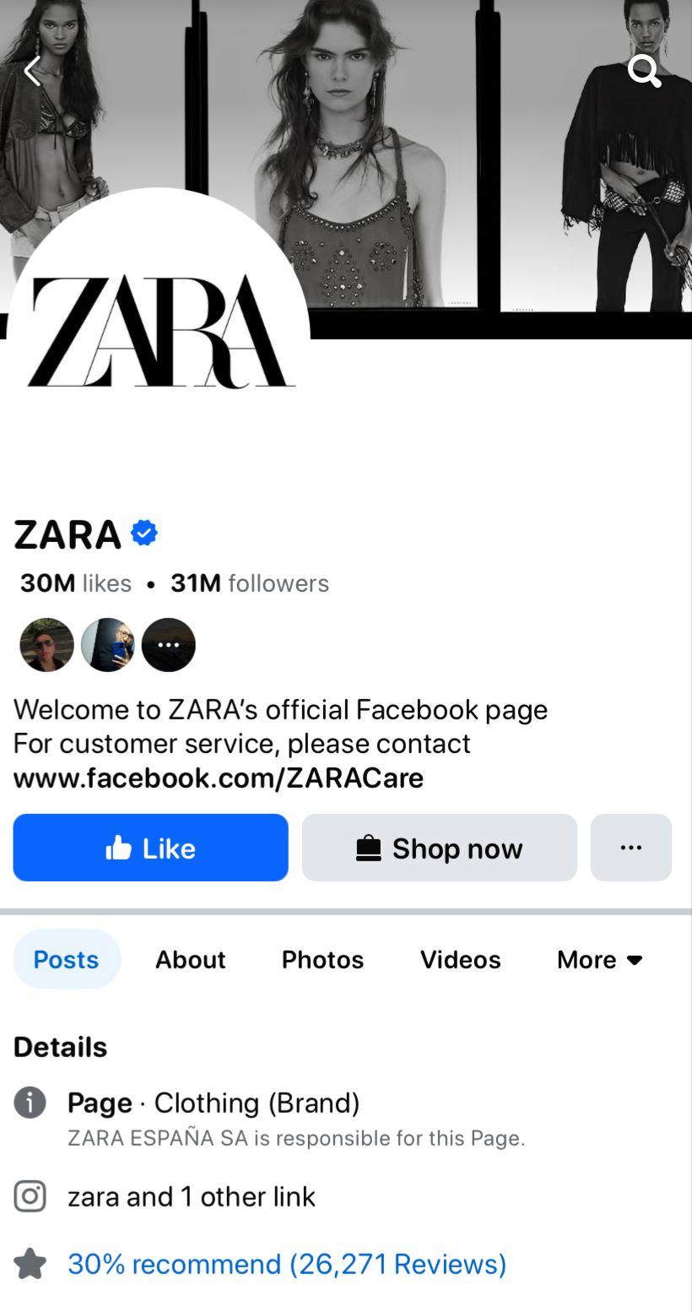Screen dimensions: 692x1312
Task: Show more followers via the dark ellipsis circle
Action: (x=169, y=645)
